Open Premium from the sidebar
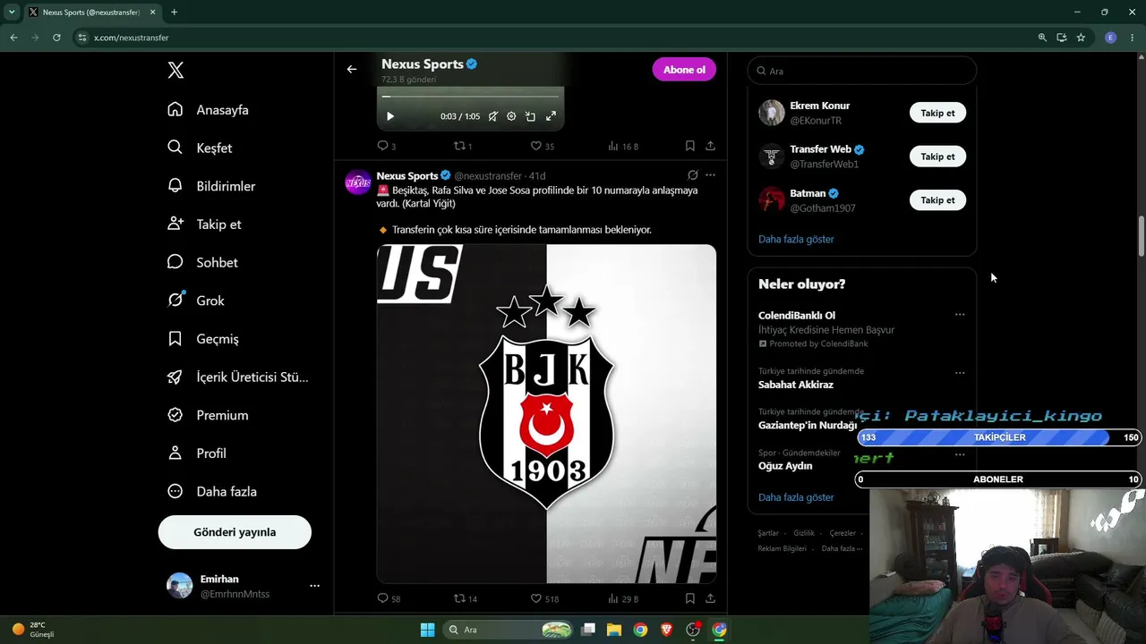The height and width of the screenshot is (644, 1146). (x=208, y=415)
